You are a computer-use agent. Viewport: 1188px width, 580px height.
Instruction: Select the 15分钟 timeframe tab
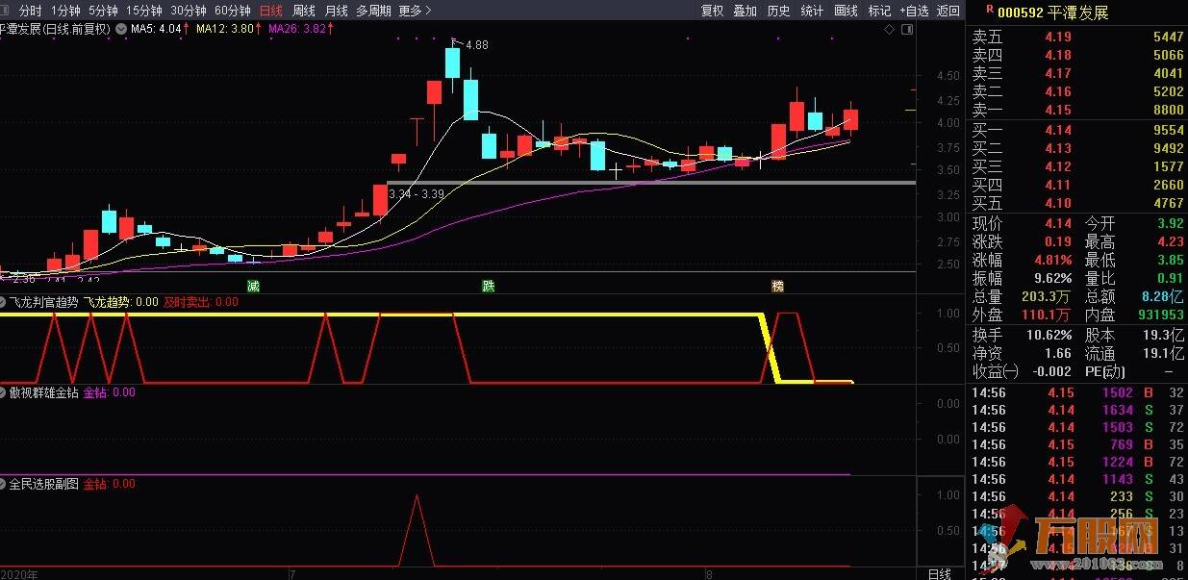coord(144,11)
